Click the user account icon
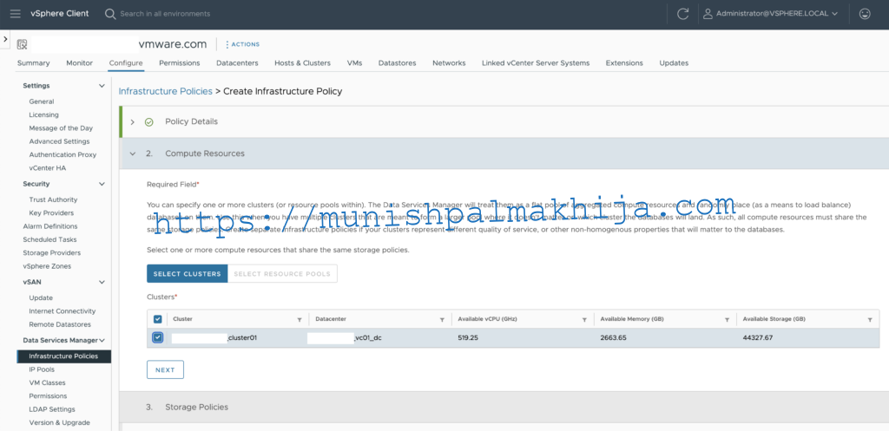 (708, 14)
